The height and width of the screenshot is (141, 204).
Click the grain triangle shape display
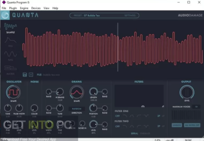[x=77, y=92]
